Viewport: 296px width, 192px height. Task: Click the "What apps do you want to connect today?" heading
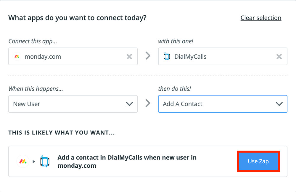tap(77, 18)
